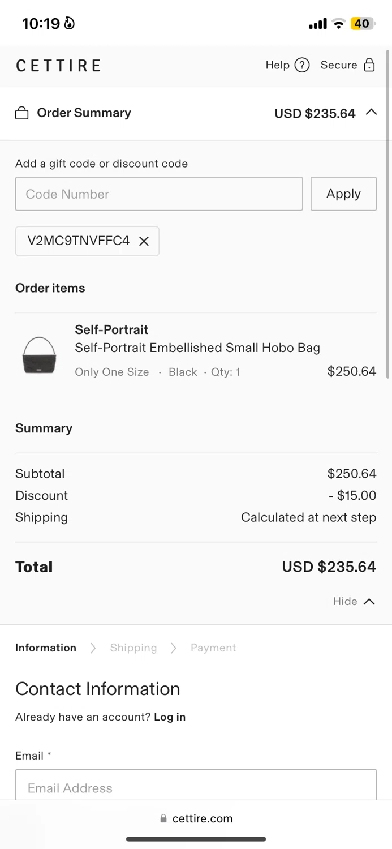
Task: Tap the chevron after the Information step
Action: (93, 648)
